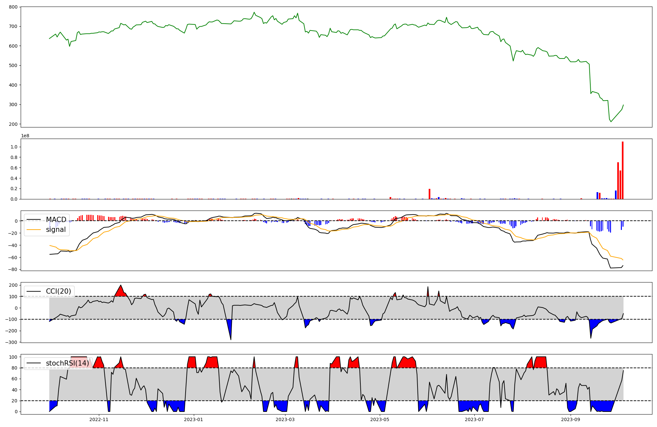Click the -300 CCI axis label
Screen dimensions: 657x427
point(12,342)
